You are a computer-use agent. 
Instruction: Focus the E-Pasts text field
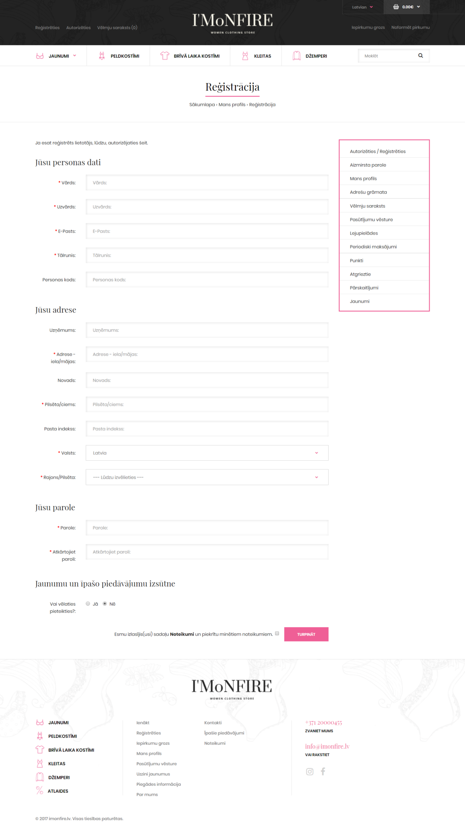click(207, 231)
